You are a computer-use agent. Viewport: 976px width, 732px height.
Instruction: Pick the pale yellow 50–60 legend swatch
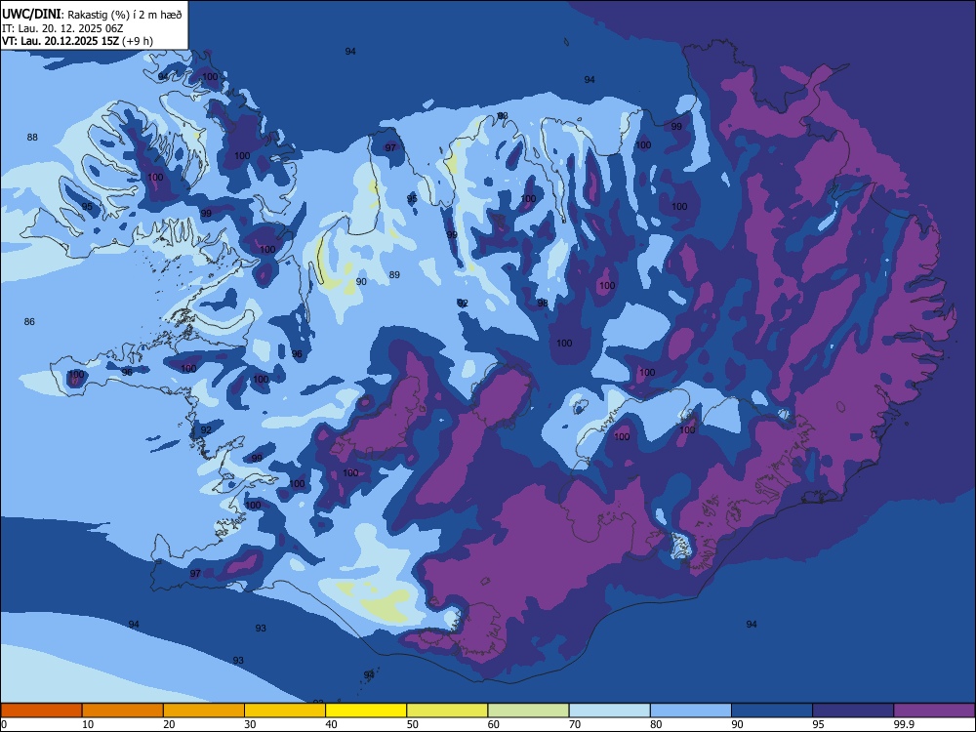[x=448, y=711]
